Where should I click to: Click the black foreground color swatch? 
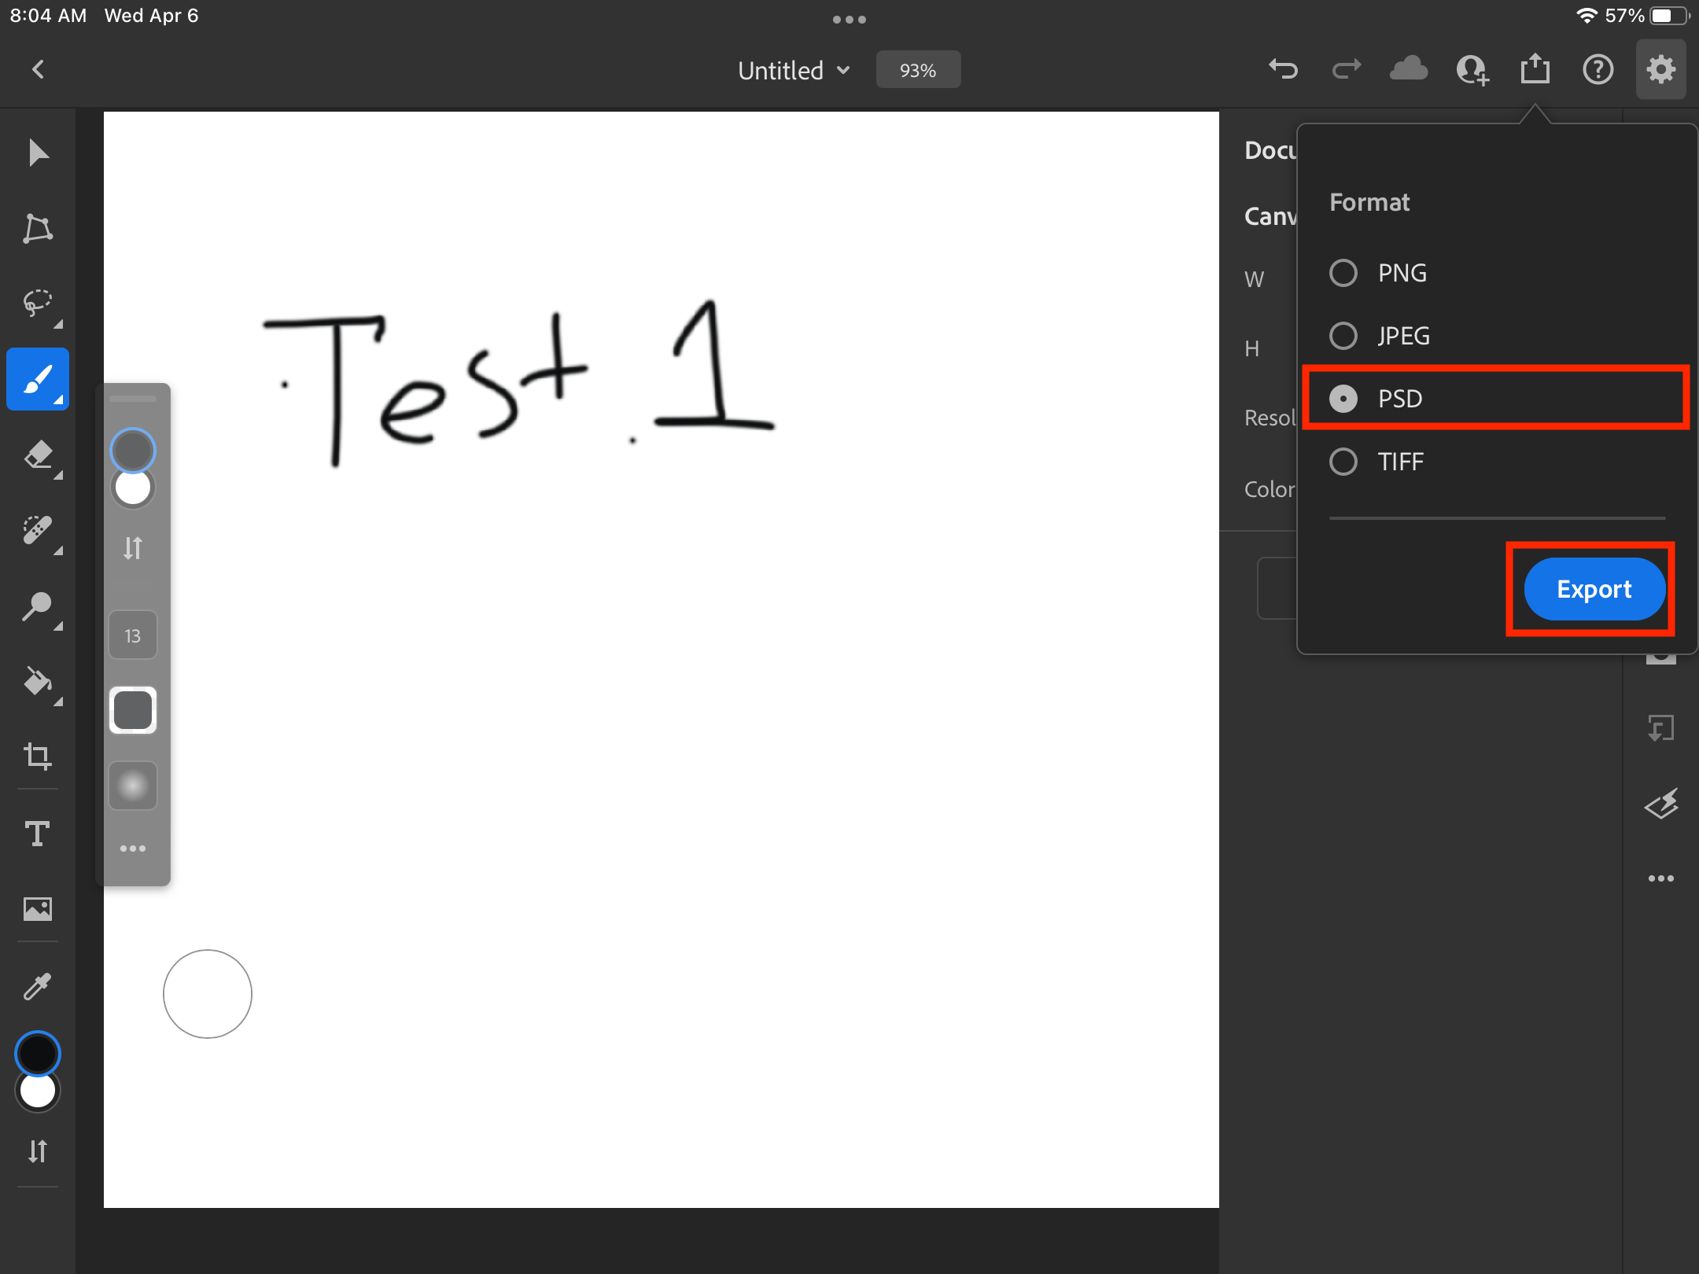(38, 1054)
